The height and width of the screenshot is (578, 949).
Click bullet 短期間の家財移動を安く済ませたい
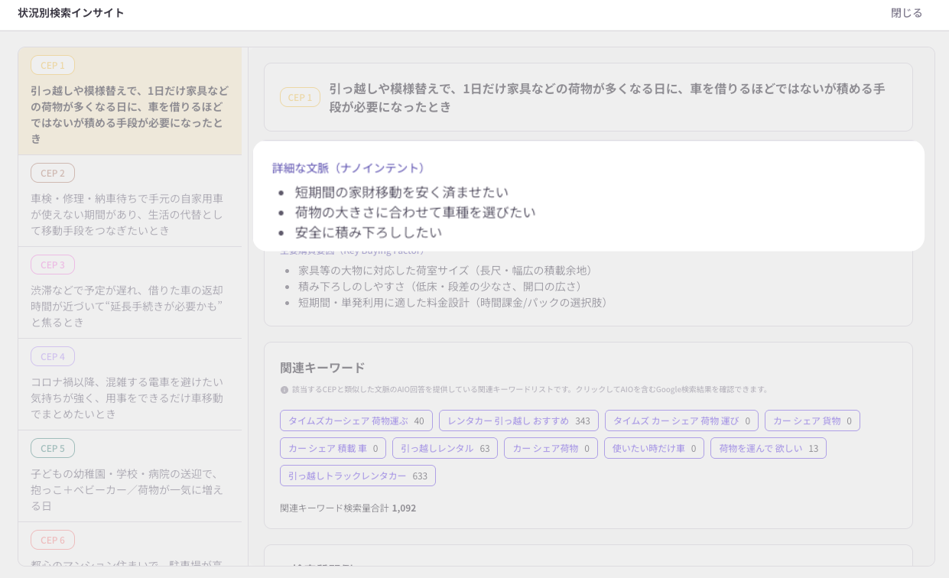pos(401,192)
